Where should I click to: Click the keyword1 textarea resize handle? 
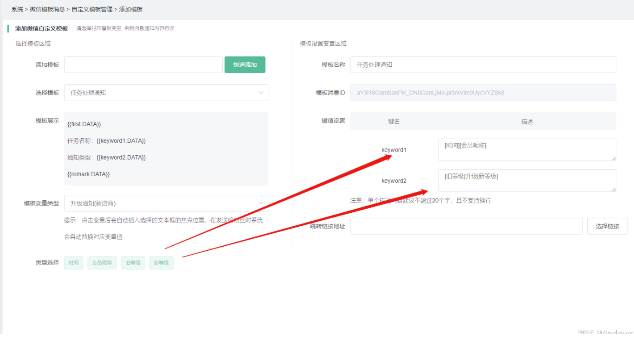coord(614,159)
